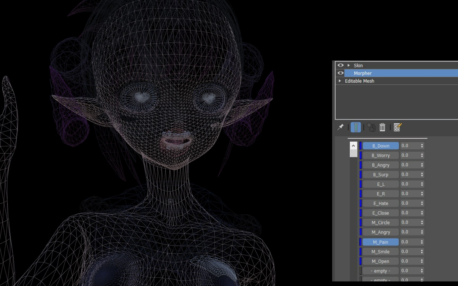The height and width of the screenshot is (286, 458).
Task: Select the M_Pain morph channel
Action: coord(381,242)
